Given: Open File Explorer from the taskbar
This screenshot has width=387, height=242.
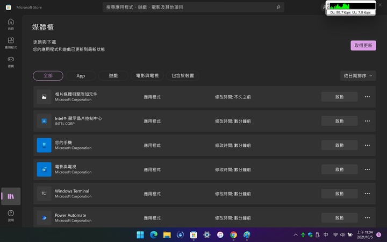Looking at the screenshot, I should 167,234.
